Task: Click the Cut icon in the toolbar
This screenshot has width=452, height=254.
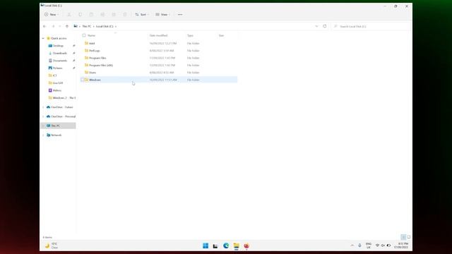Action: (69, 14)
